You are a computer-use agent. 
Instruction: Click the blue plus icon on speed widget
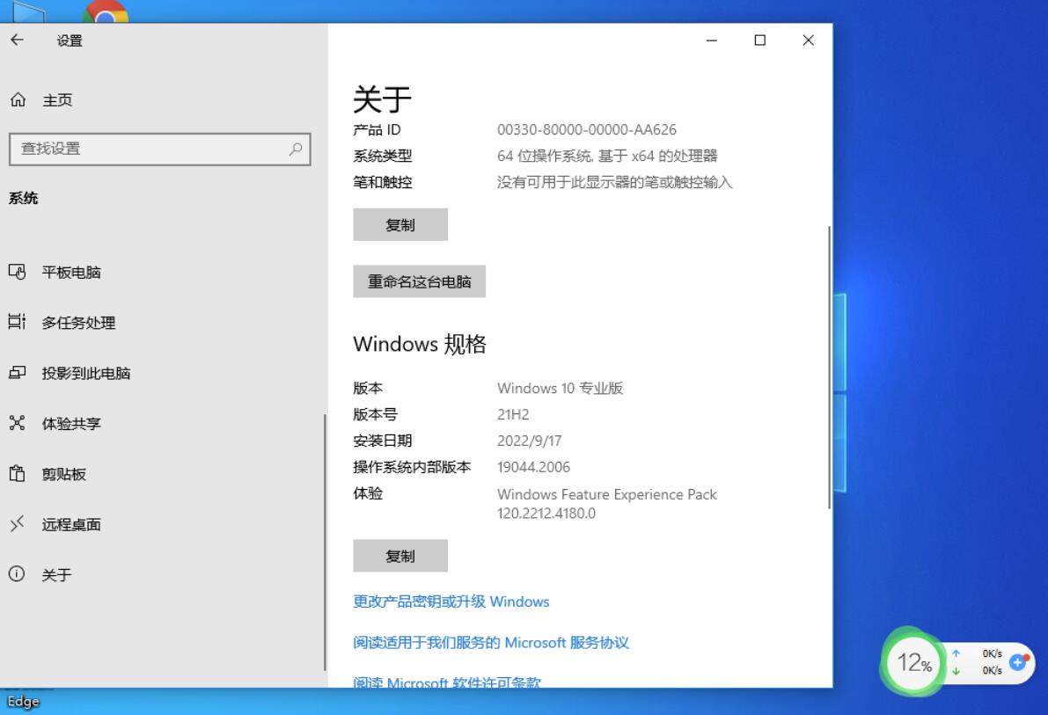click(x=1018, y=662)
